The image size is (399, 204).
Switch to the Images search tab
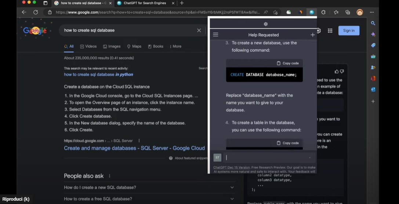click(112, 46)
